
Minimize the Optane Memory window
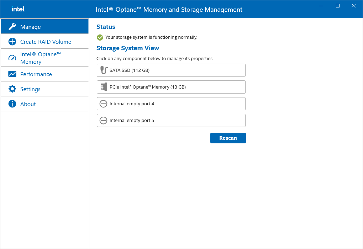pos(321,6)
